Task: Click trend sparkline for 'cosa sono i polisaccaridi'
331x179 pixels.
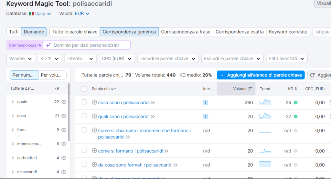Action: pyautogui.click(x=265, y=102)
